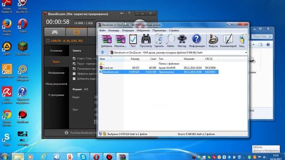Screen dimensions: 285x160
Task: Switch to WinRAR in the taskbar
Action: point(122,156)
